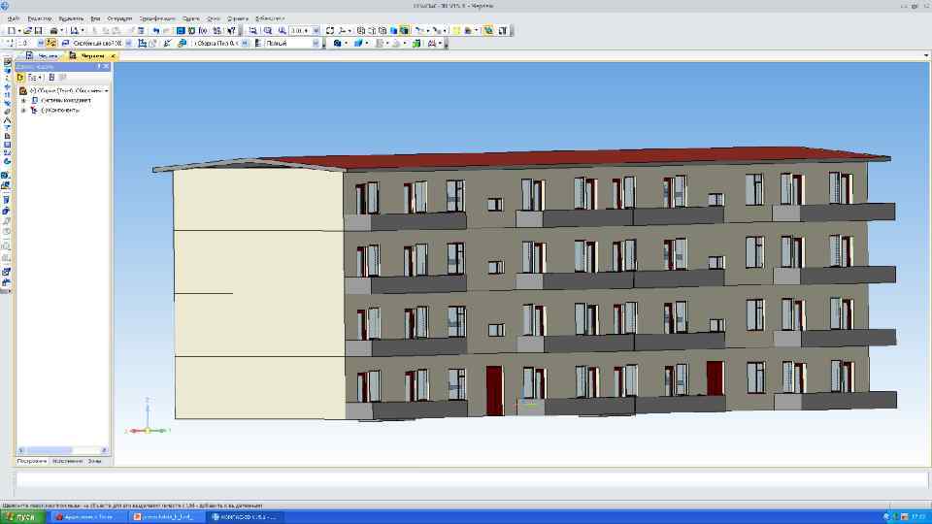Screen dimensions: 932x524
Task: Switch to the first taskbar application button
Action: coord(88,517)
